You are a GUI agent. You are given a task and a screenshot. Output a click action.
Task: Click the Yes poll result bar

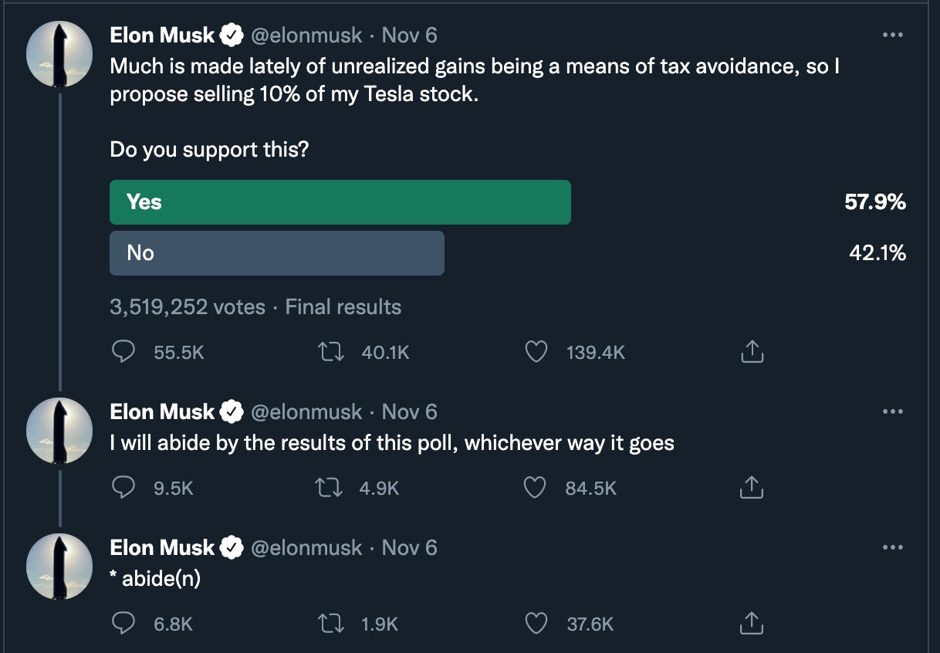[x=340, y=202]
